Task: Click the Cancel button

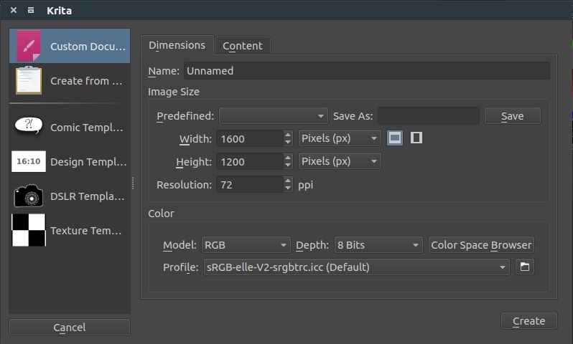Action: coord(70,328)
